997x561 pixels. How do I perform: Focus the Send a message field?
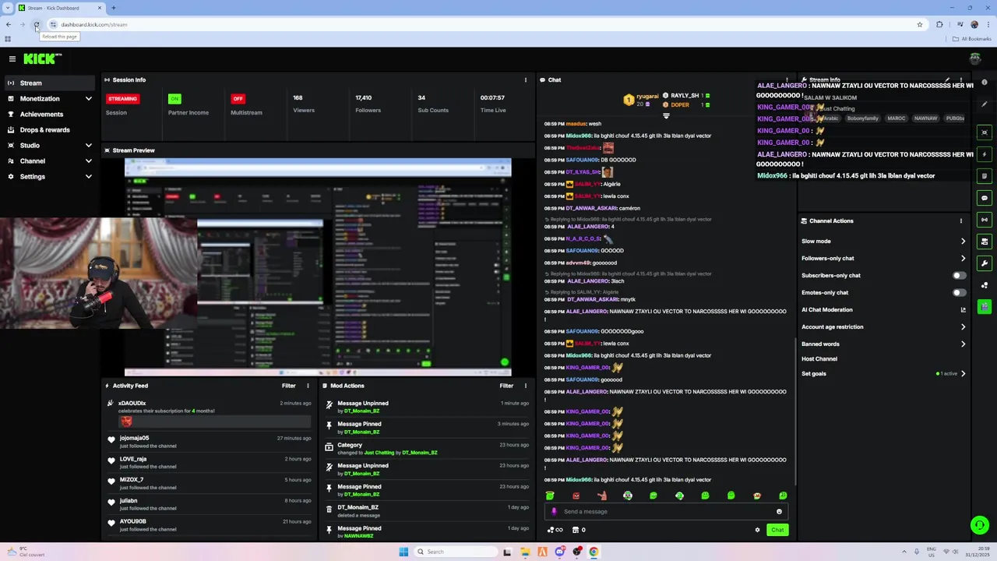point(666,512)
